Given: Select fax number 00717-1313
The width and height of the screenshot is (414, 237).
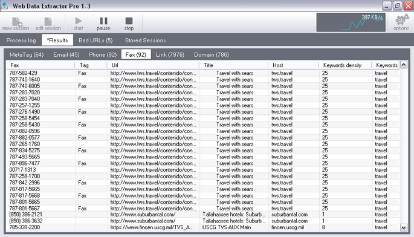Looking at the screenshot, I should tap(22, 170).
